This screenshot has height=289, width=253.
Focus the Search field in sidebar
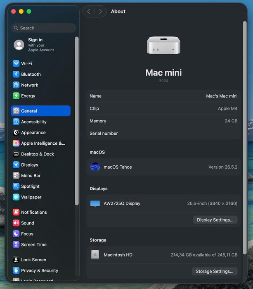44,28
